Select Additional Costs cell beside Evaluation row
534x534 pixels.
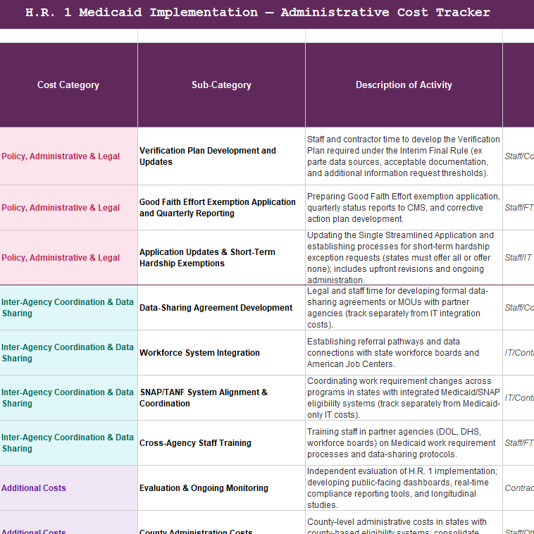point(68,488)
